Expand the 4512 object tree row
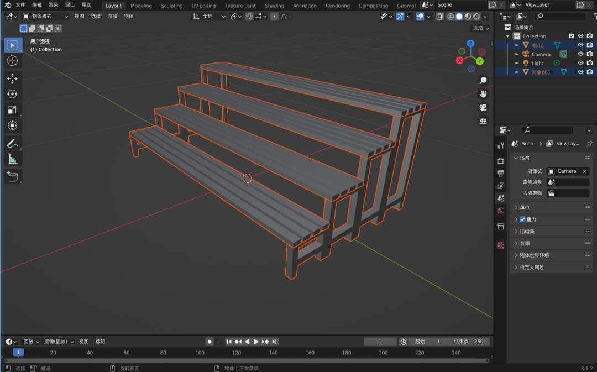Image resolution: width=597 pixels, height=372 pixels. click(517, 45)
